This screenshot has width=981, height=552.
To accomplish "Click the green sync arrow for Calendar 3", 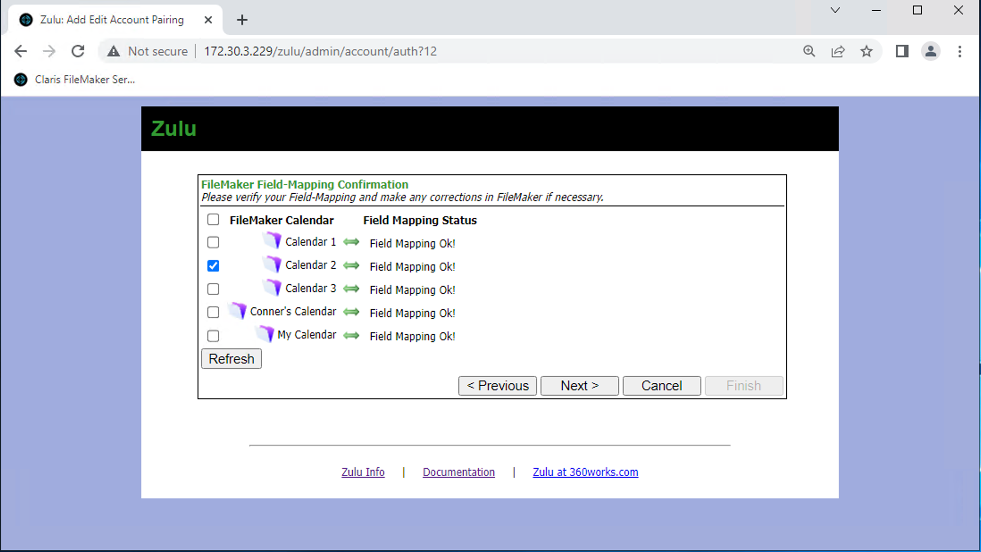I will pos(352,289).
